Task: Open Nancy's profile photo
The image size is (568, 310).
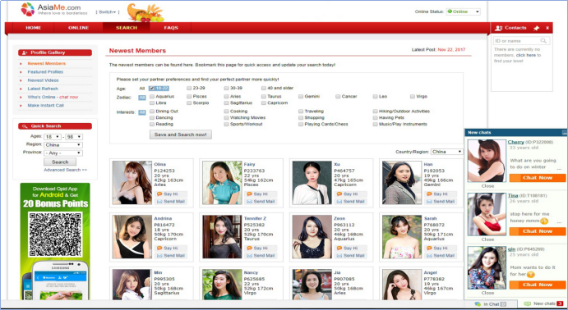Action: (222, 285)
